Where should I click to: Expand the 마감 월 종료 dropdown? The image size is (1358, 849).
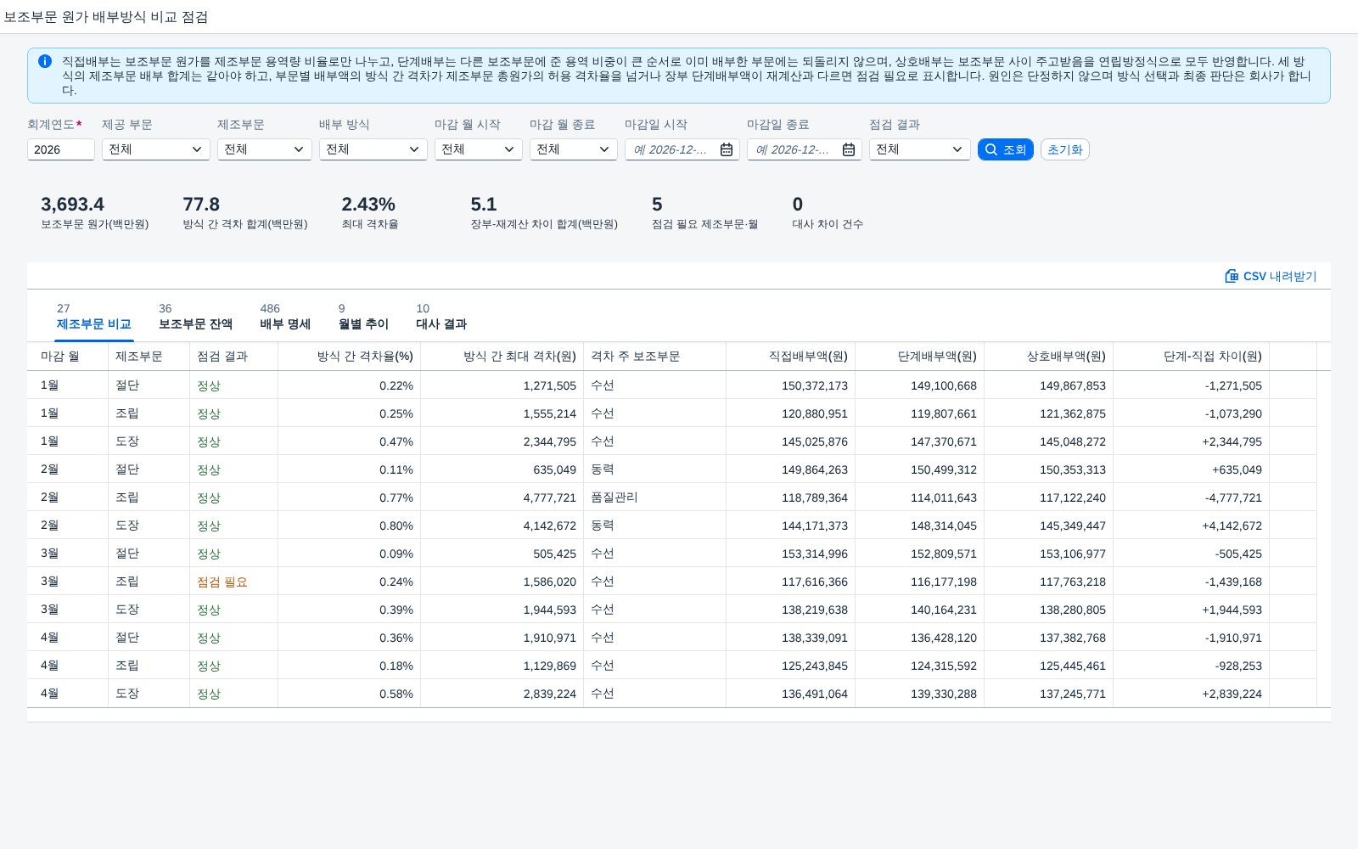tap(574, 149)
